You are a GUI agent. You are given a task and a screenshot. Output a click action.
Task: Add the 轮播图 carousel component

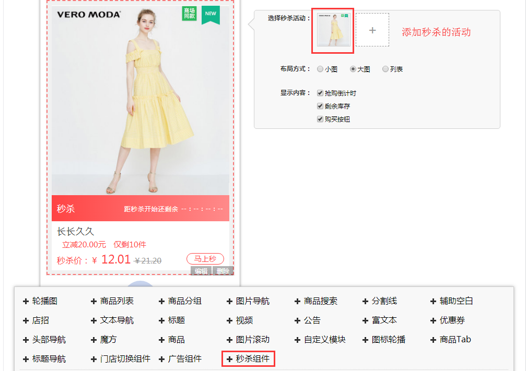40,301
